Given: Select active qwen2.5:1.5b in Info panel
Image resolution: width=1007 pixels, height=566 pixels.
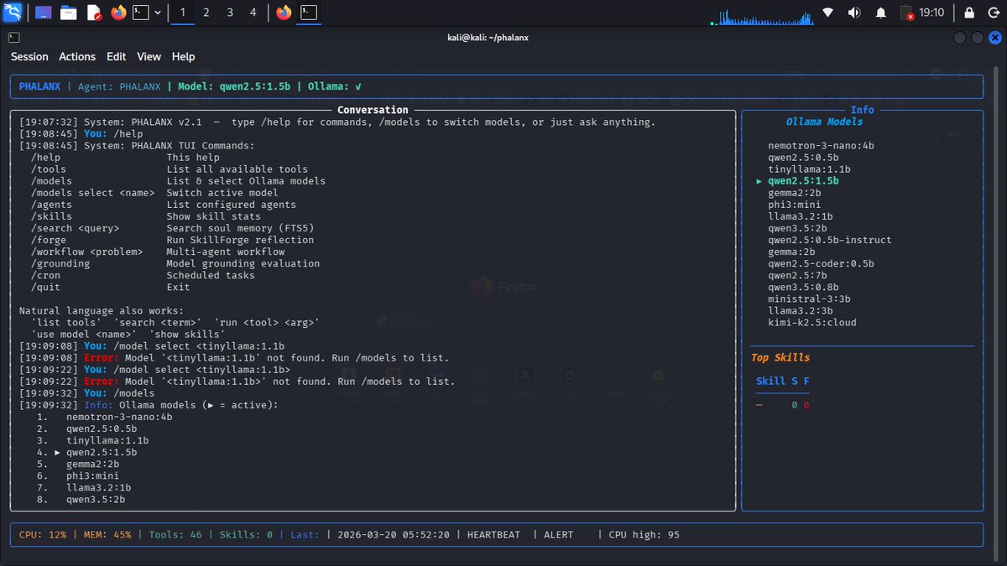Looking at the screenshot, I should (803, 181).
